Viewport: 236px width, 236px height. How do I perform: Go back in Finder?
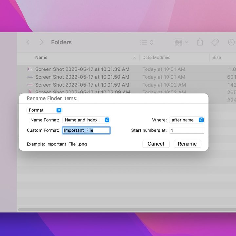tap(28, 42)
